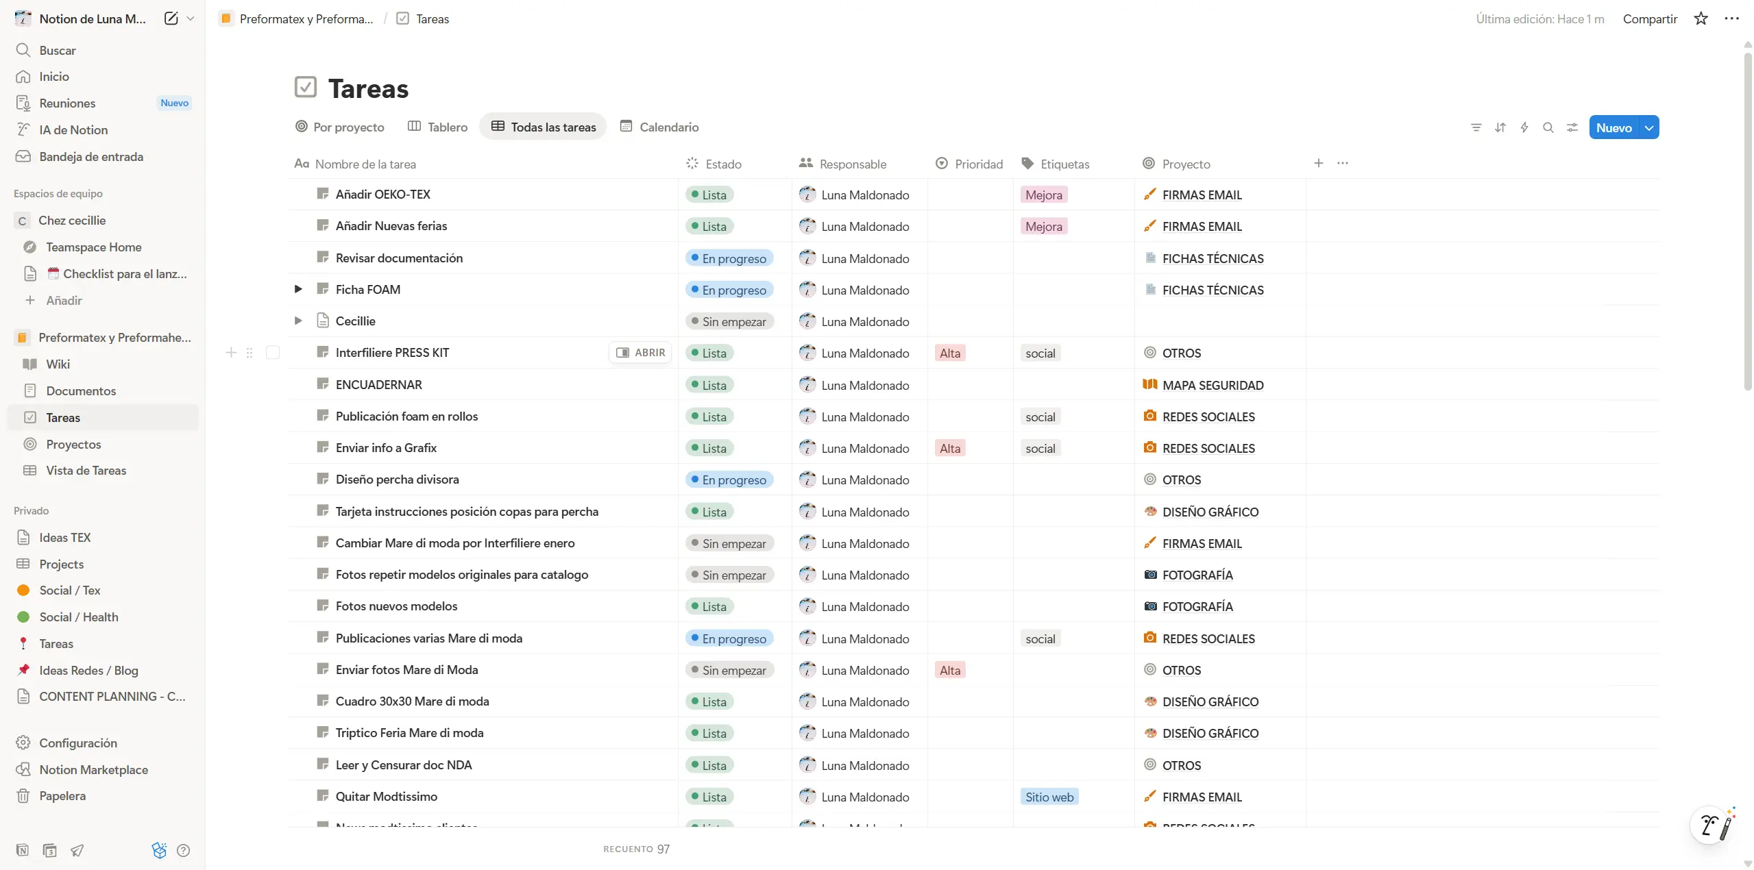Open Proyectos page in the sidebar
Image resolution: width=1754 pixels, height=870 pixels.
pyautogui.click(x=73, y=444)
